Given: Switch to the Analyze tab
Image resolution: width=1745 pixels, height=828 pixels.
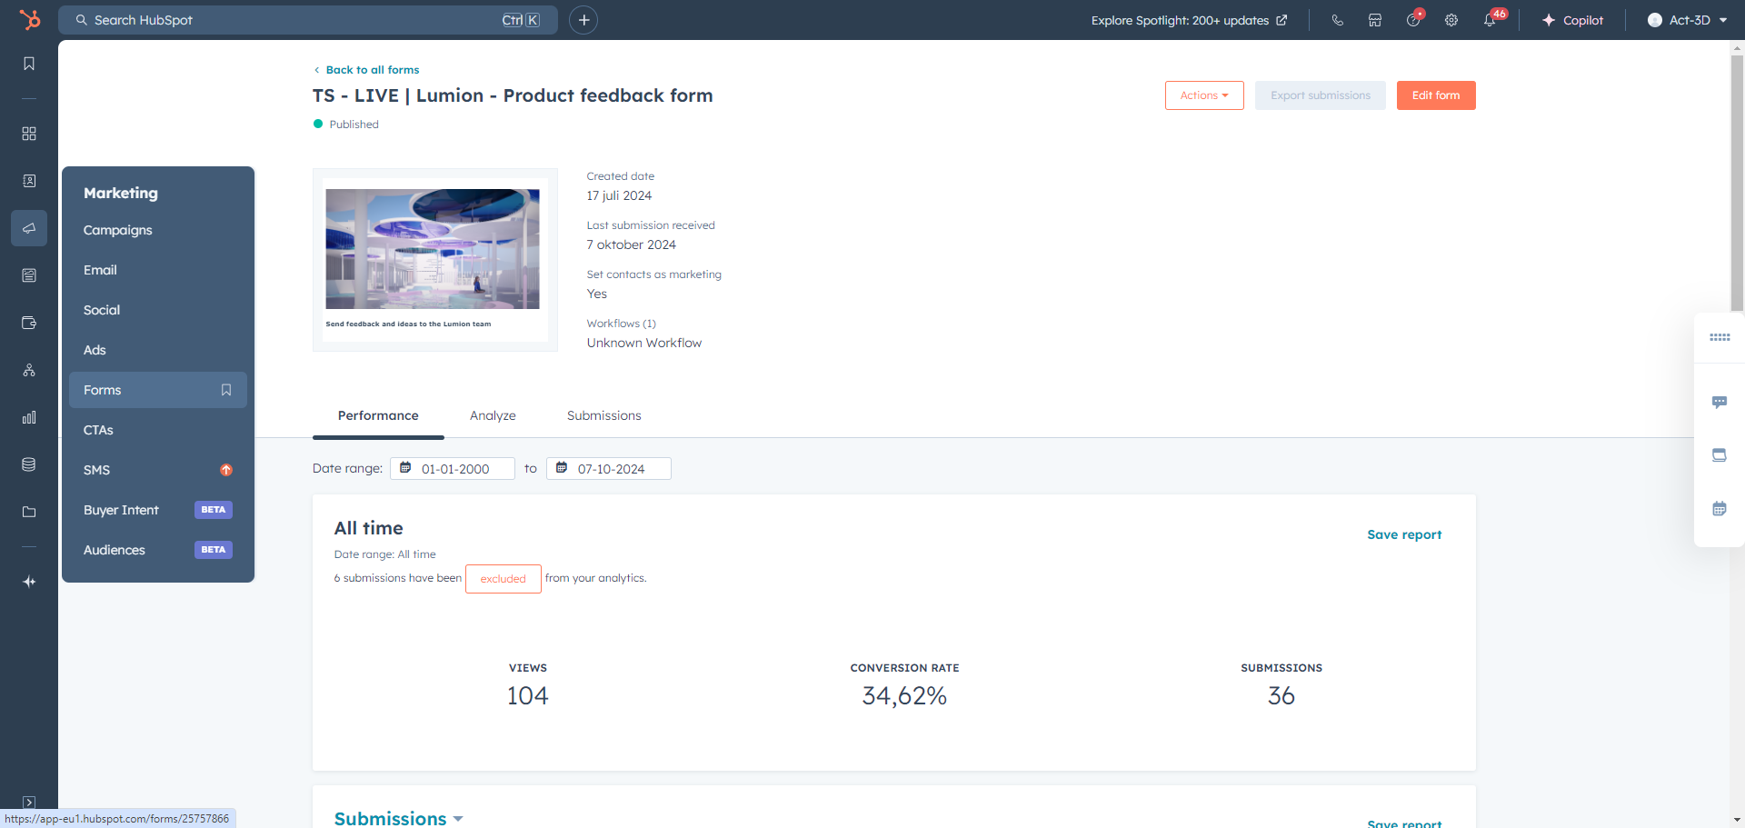Looking at the screenshot, I should [x=493, y=415].
